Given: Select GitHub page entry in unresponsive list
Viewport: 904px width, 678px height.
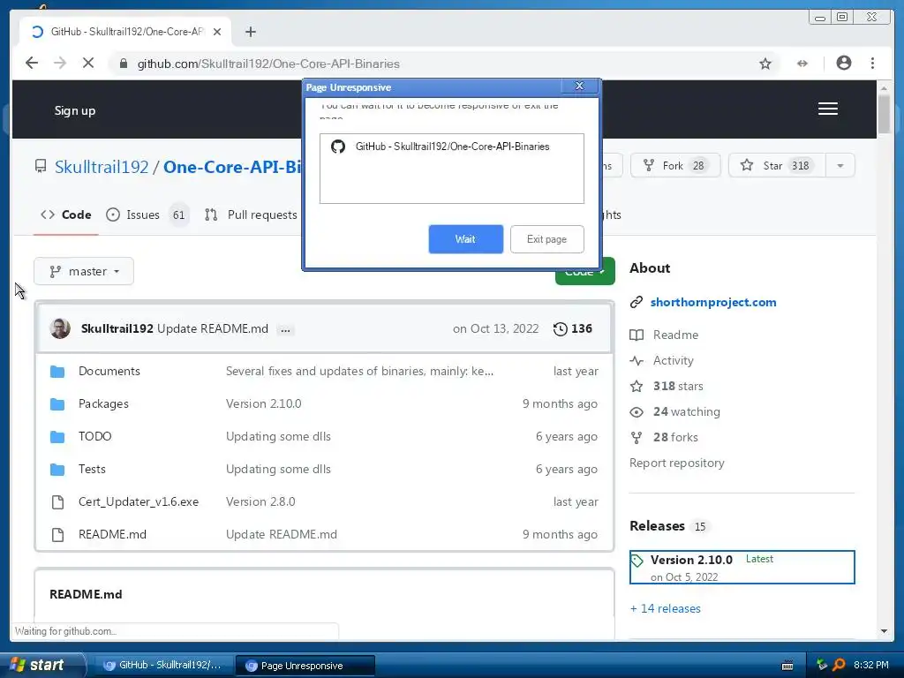Looking at the screenshot, I should tap(452, 147).
